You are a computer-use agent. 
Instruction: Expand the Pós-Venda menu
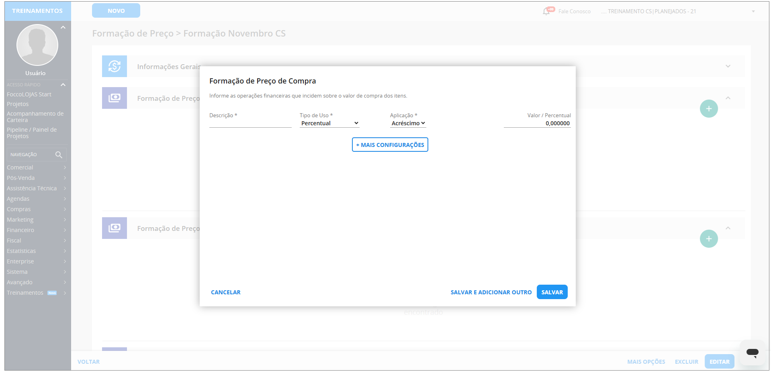click(36, 178)
